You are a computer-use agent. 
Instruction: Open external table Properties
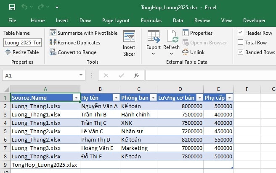[197, 33]
